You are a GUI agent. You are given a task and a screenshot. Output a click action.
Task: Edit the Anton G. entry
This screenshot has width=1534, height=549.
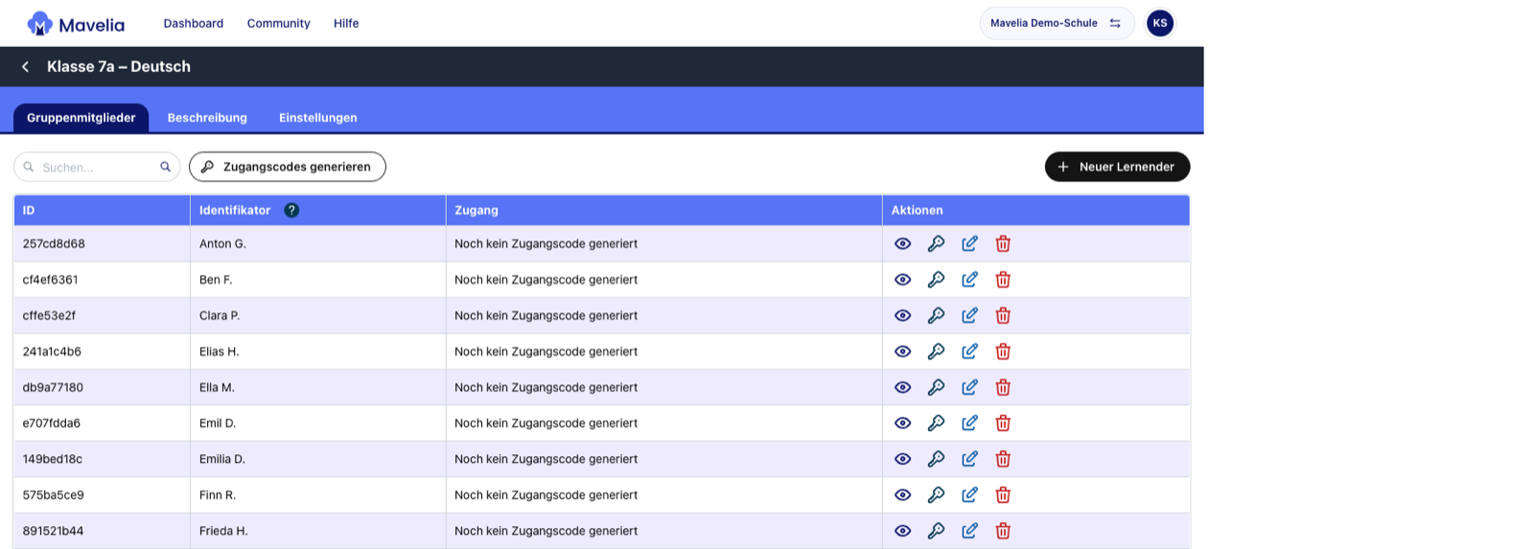[x=969, y=243]
